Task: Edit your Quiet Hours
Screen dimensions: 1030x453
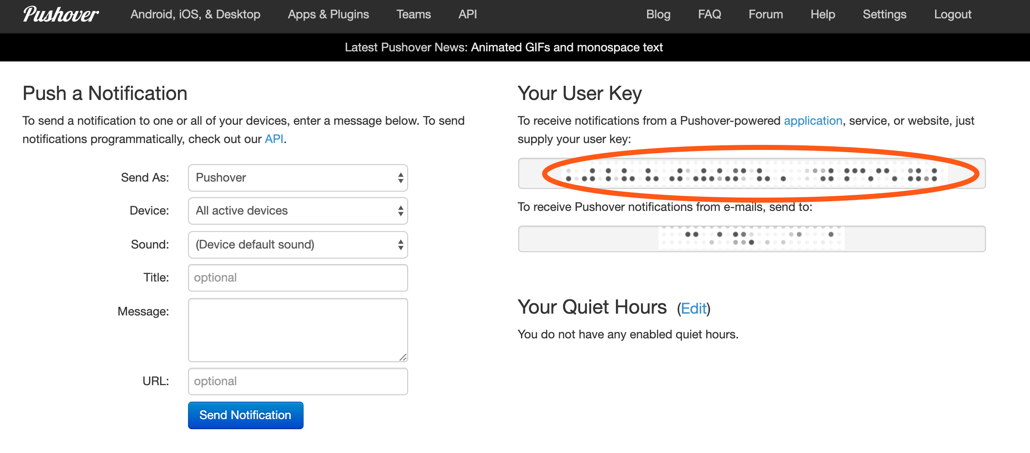Action: tap(693, 309)
